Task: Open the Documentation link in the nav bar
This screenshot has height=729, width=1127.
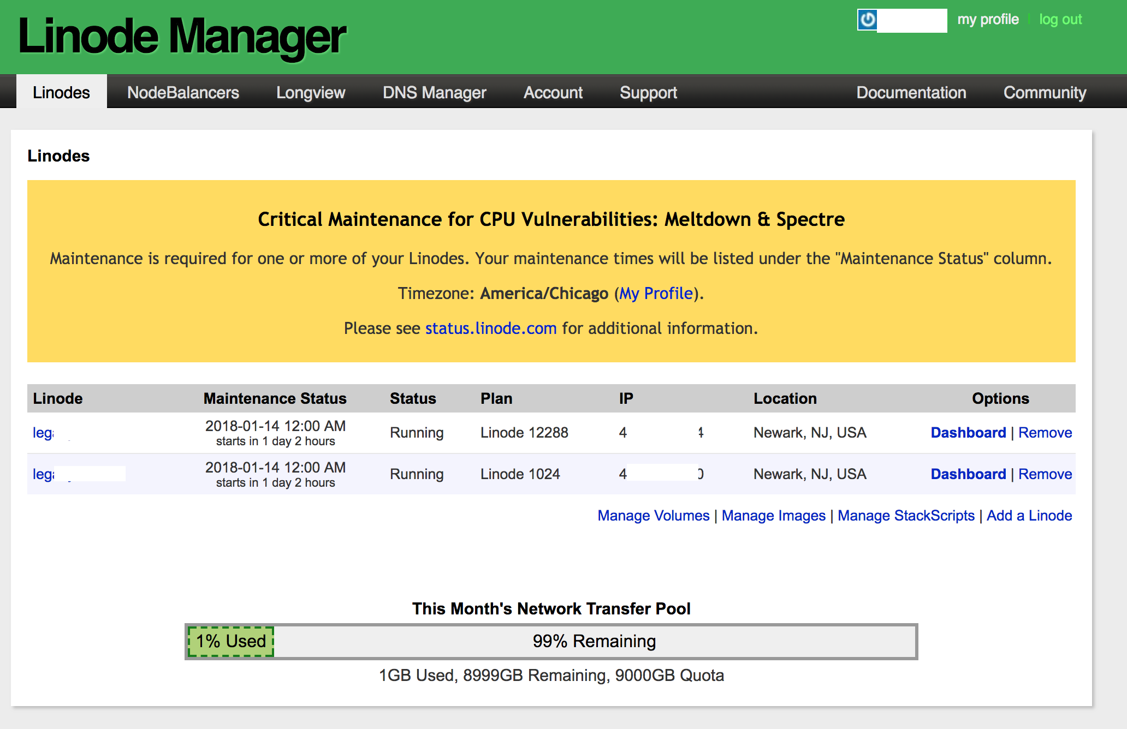Action: tap(911, 92)
